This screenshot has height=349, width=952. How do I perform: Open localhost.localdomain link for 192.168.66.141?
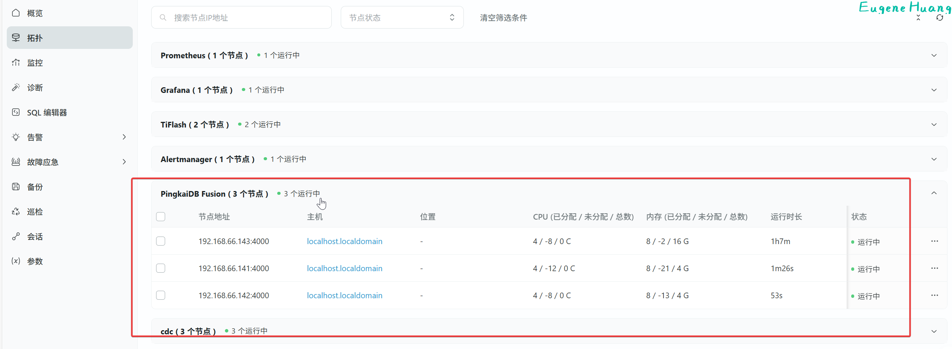[x=344, y=269]
